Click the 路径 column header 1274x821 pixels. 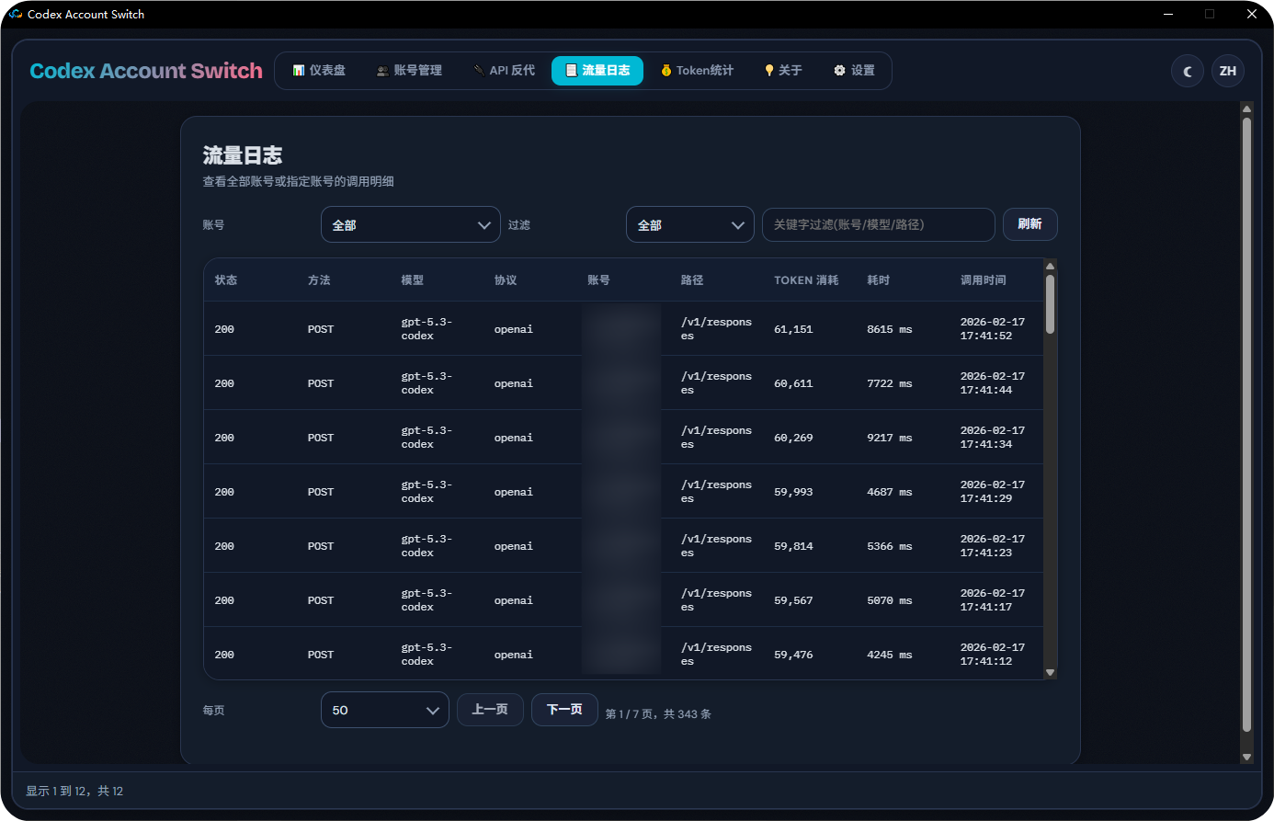point(692,280)
